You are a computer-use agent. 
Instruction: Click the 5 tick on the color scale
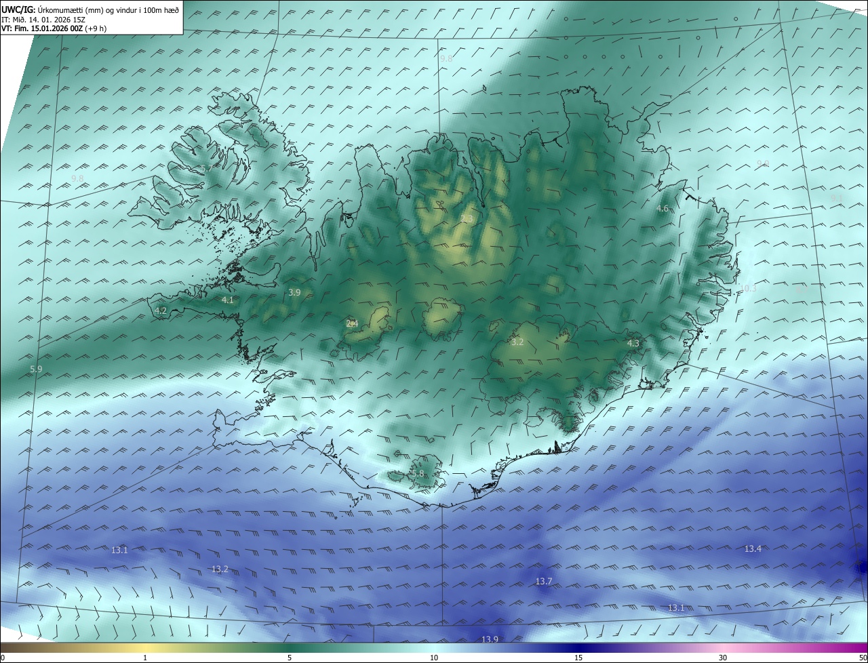coord(290,658)
